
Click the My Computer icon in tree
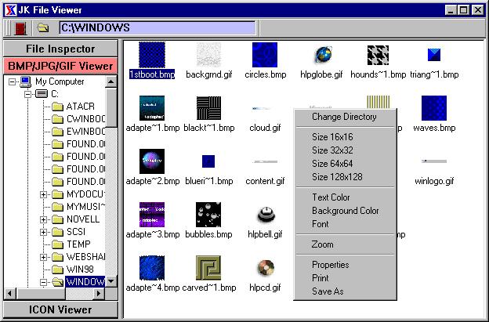[x=26, y=81]
